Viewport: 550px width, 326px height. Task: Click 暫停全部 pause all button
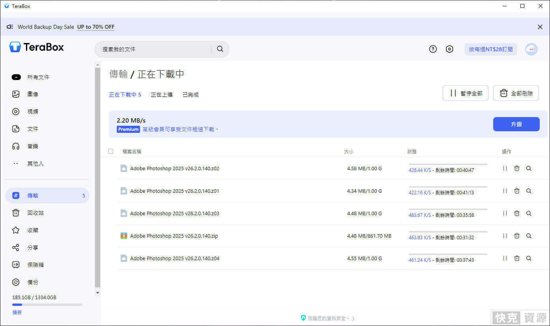click(x=466, y=93)
